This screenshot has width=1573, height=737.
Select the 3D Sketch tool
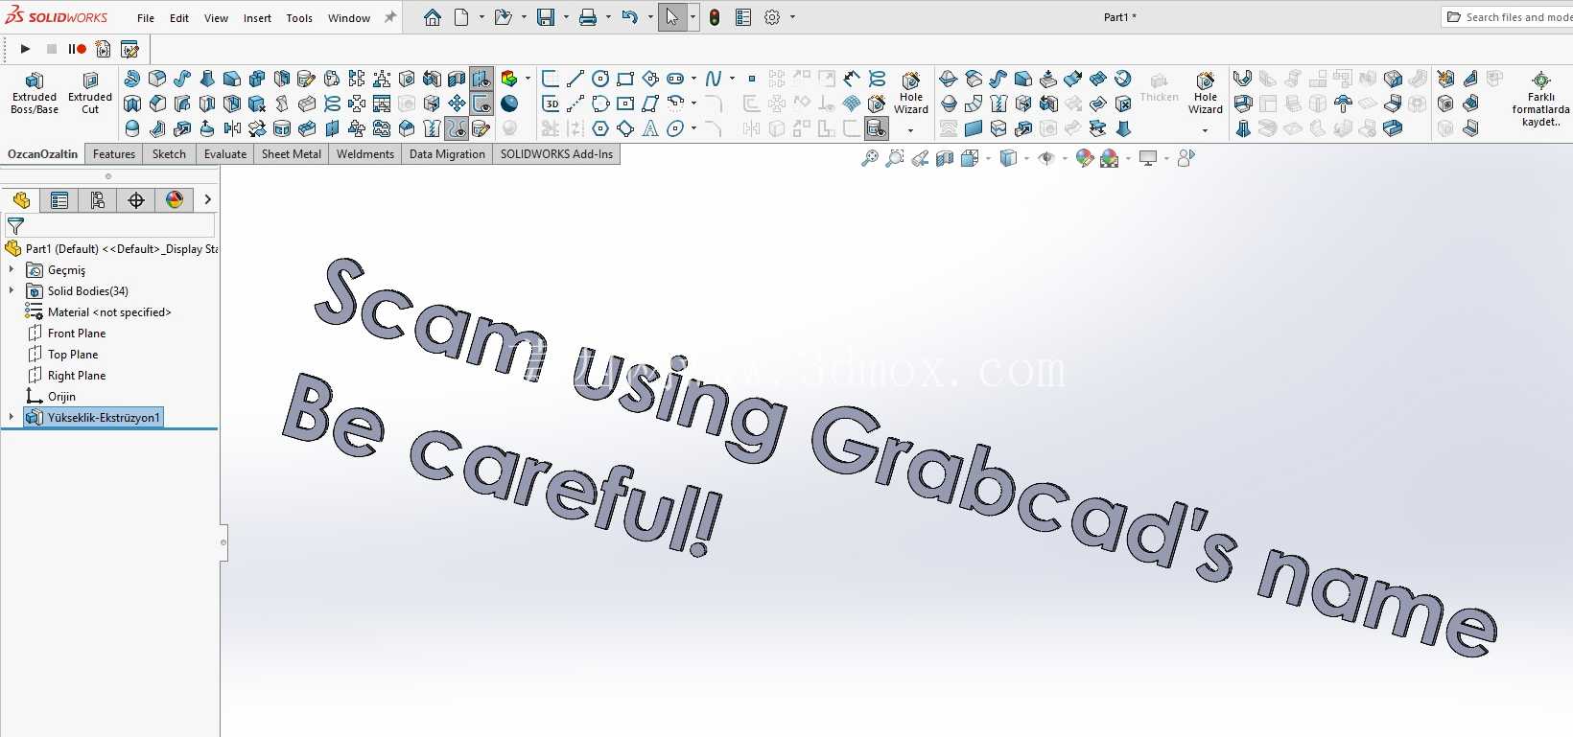click(551, 104)
